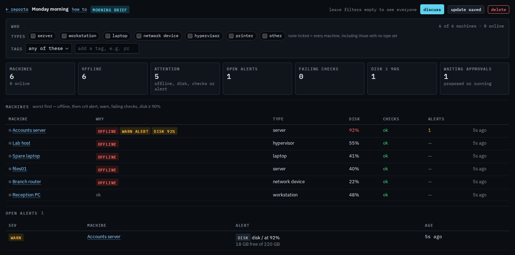This screenshot has width=515, height=255.
Task: Go back via the reports link
Action: coord(17,10)
